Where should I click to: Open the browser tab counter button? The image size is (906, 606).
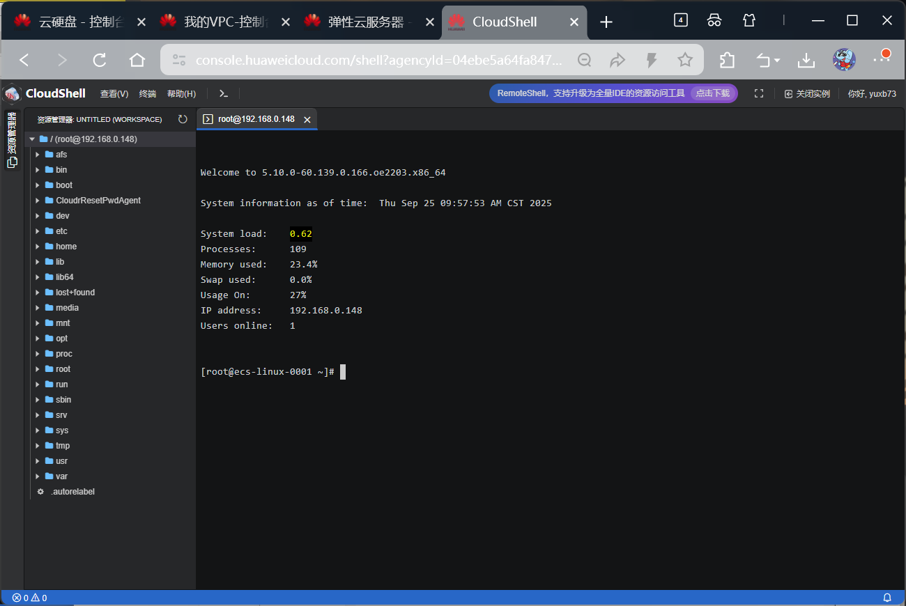coord(681,20)
